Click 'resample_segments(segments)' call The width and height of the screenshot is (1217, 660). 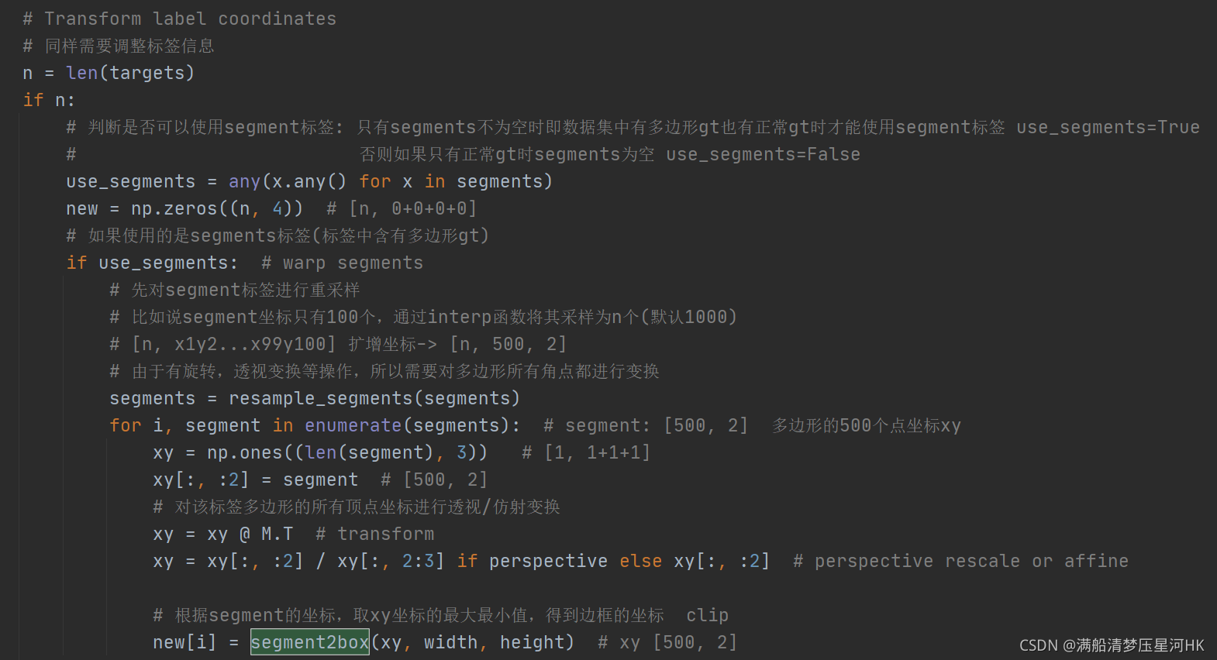pos(374,398)
